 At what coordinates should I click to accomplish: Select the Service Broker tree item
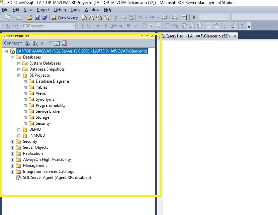coord(48,111)
